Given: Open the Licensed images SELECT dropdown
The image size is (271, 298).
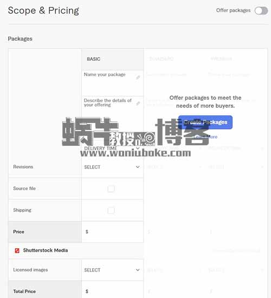Looking at the screenshot, I should click(112, 270).
